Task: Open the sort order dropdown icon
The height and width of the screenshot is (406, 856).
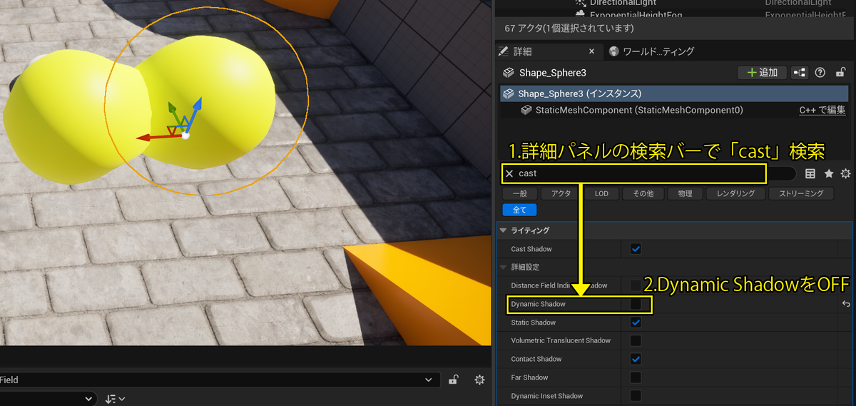Action: 115,399
